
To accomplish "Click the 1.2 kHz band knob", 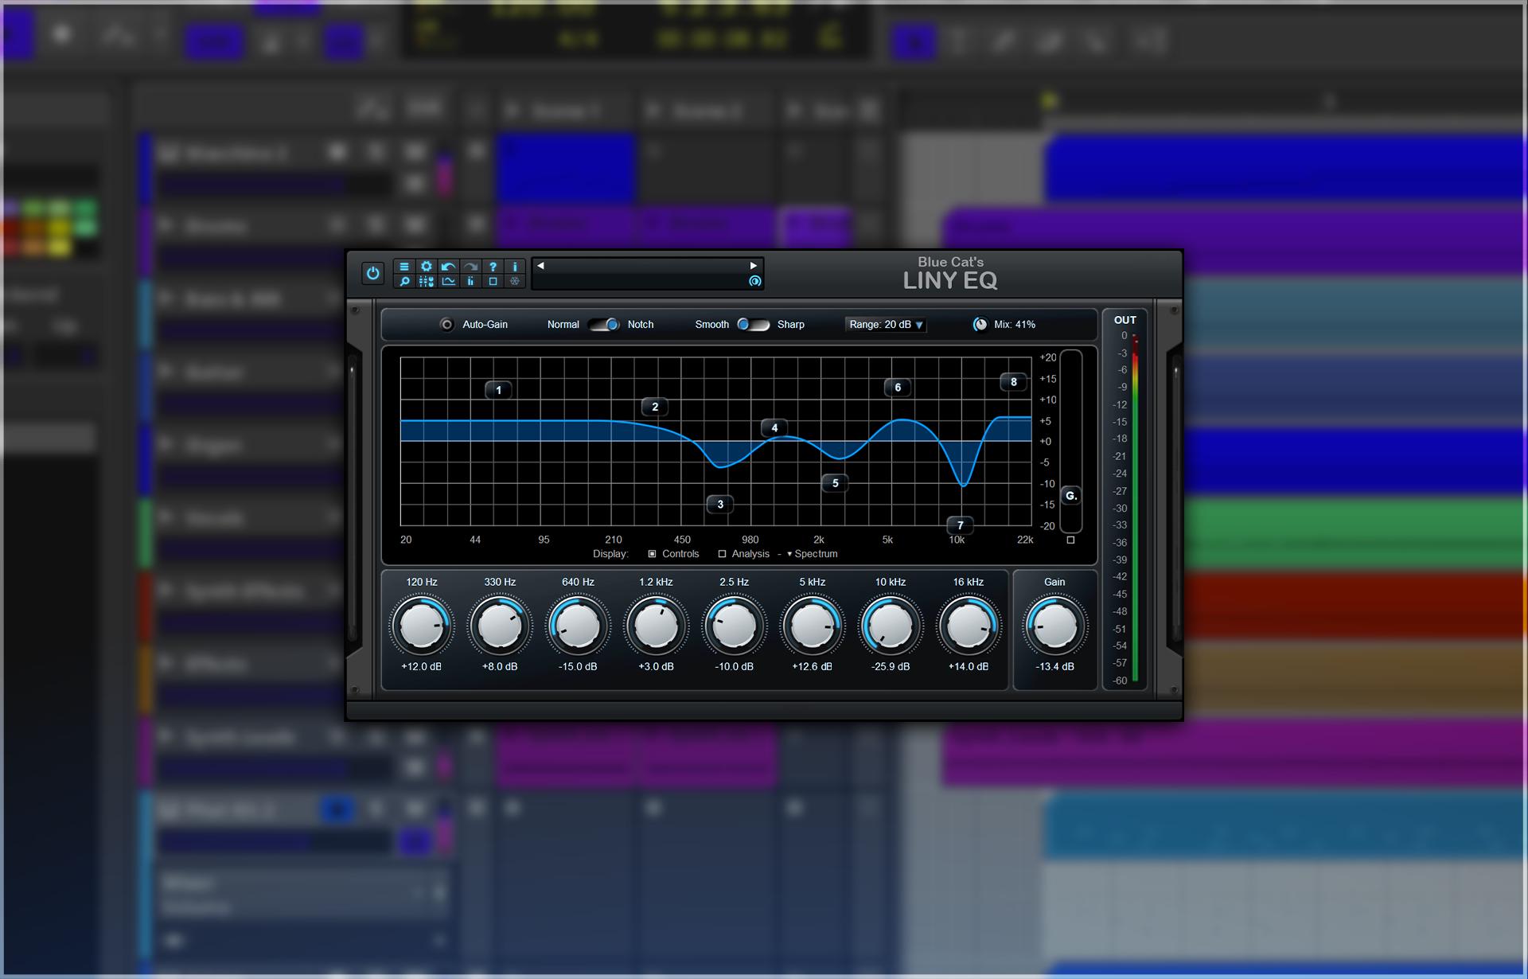I will pyautogui.click(x=656, y=626).
